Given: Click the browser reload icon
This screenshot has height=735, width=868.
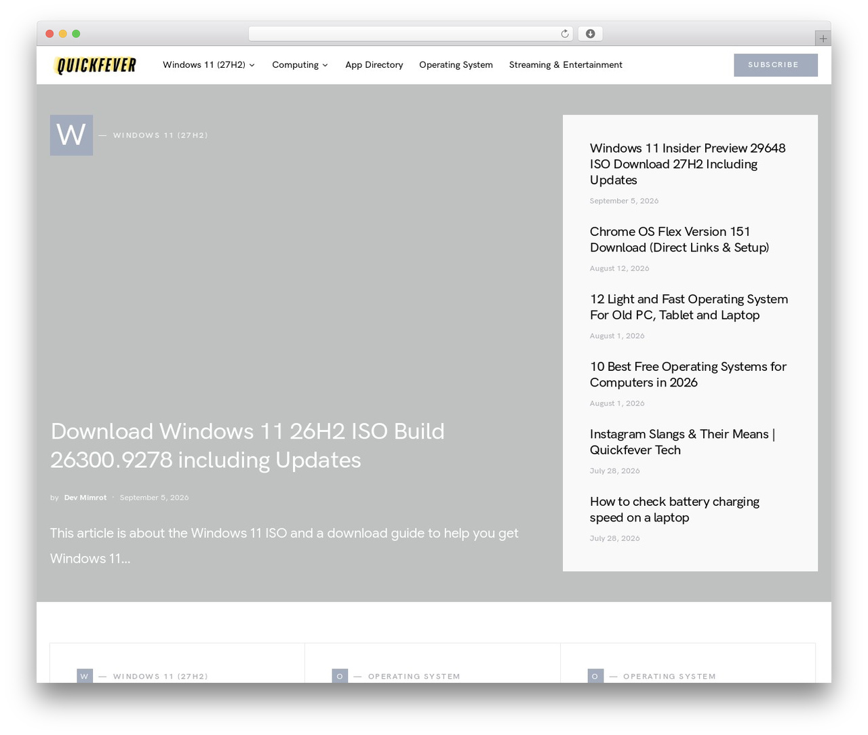Looking at the screenshot, I should click(x=564, y=34).
